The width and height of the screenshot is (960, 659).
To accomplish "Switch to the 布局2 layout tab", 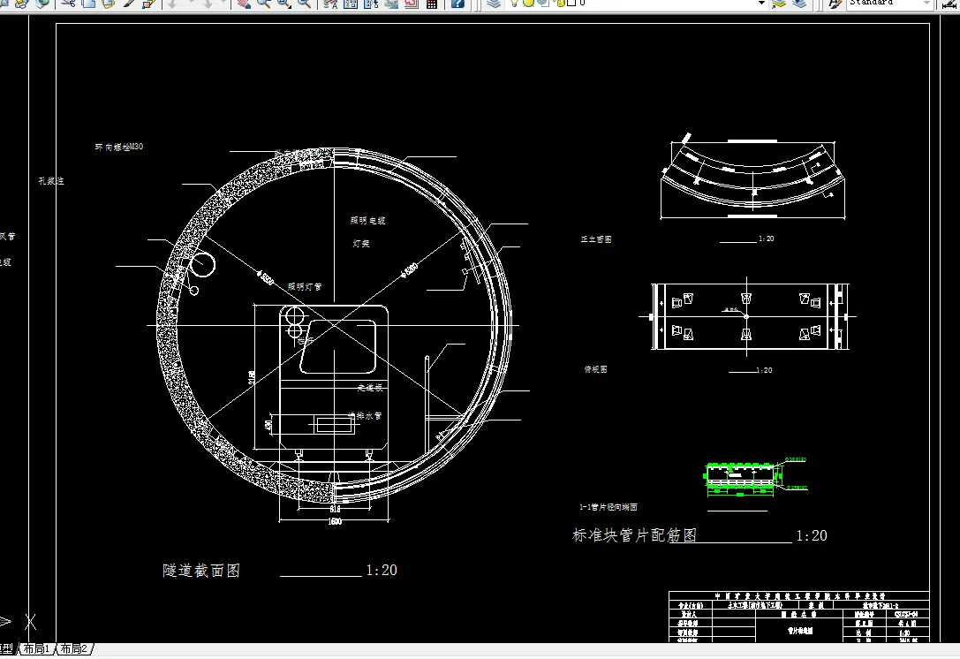I will (x=74, y=648).
